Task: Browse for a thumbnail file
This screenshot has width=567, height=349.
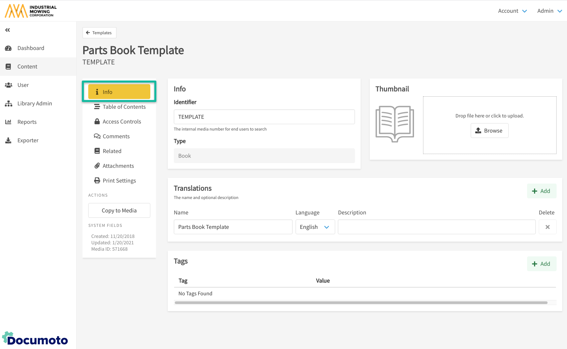Action: pyautogui.click(x=489, y=131)
